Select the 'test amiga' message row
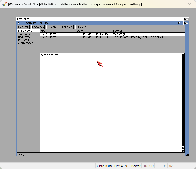 tap(112, 34)
